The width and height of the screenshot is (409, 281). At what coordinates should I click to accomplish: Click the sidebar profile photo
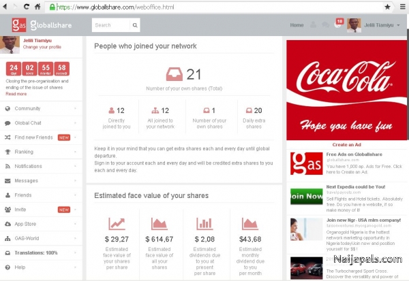[10, 45]
